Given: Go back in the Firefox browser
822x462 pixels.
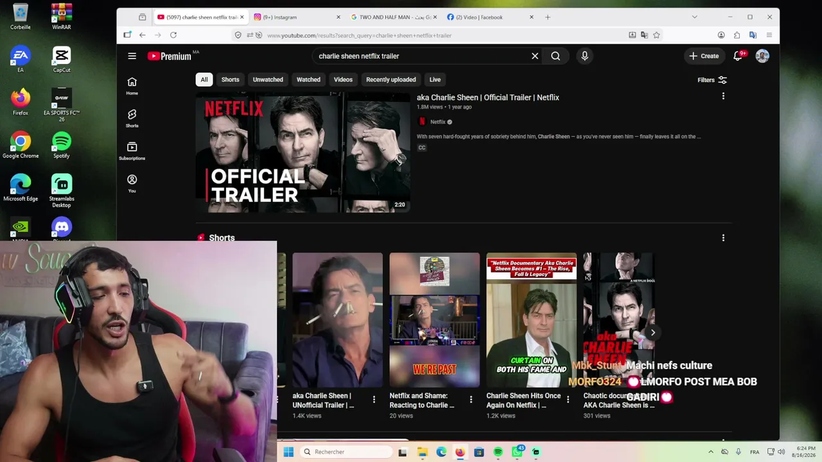Looking at the screenshot, I should 142,35.
